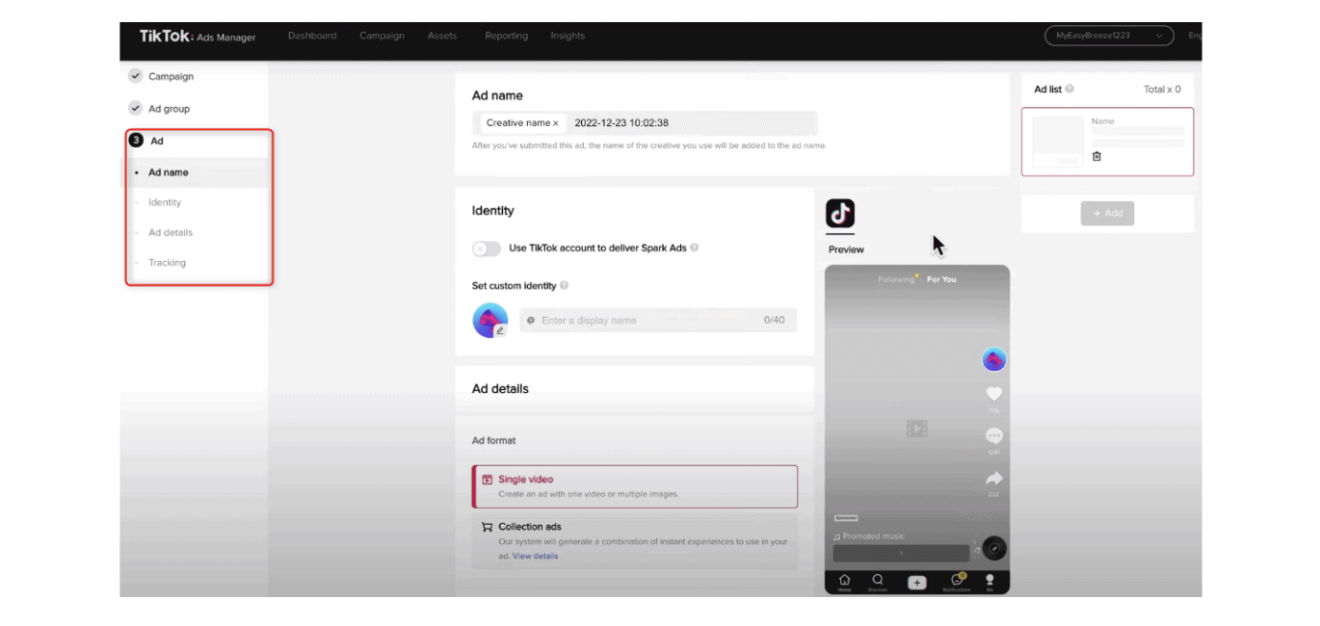Viewport: 1320px width, 626px height.
Task: Click the comment bubble icon in preview
Action: pos(994,436)
